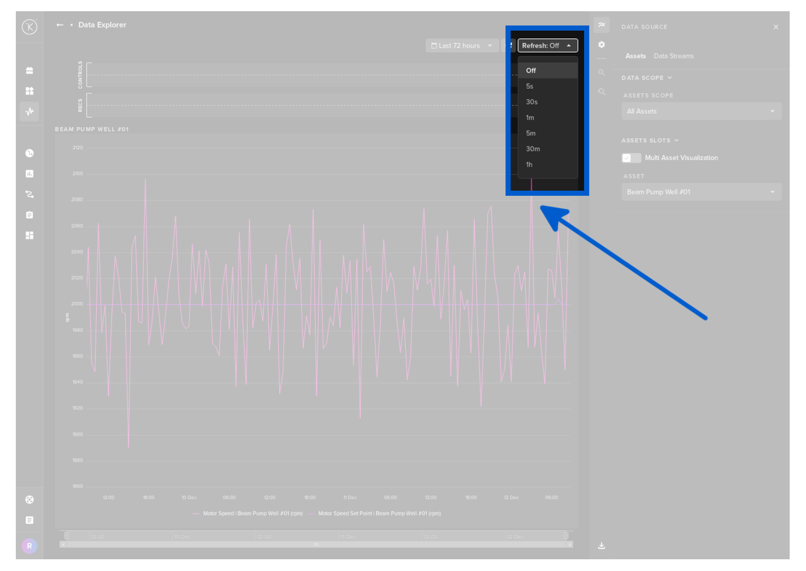Click the horizontal scrollbar thumb grip
The width and height of the screenshot is (806, 571).
(x=316, y=544)
